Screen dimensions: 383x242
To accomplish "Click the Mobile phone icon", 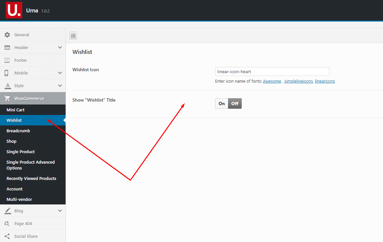I will coord(6,73).
